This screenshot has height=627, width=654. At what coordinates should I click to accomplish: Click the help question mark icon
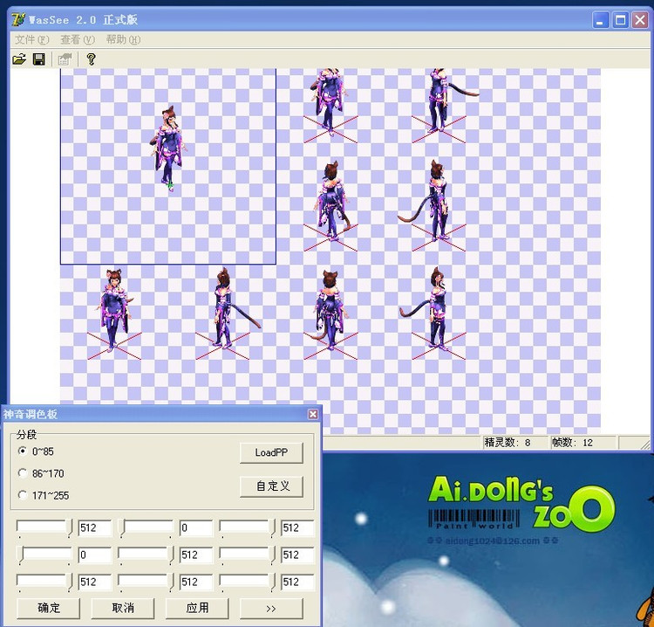[x=91, y=59]
